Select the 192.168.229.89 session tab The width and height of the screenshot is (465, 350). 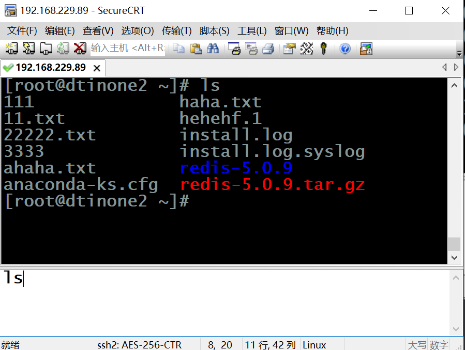50,68
